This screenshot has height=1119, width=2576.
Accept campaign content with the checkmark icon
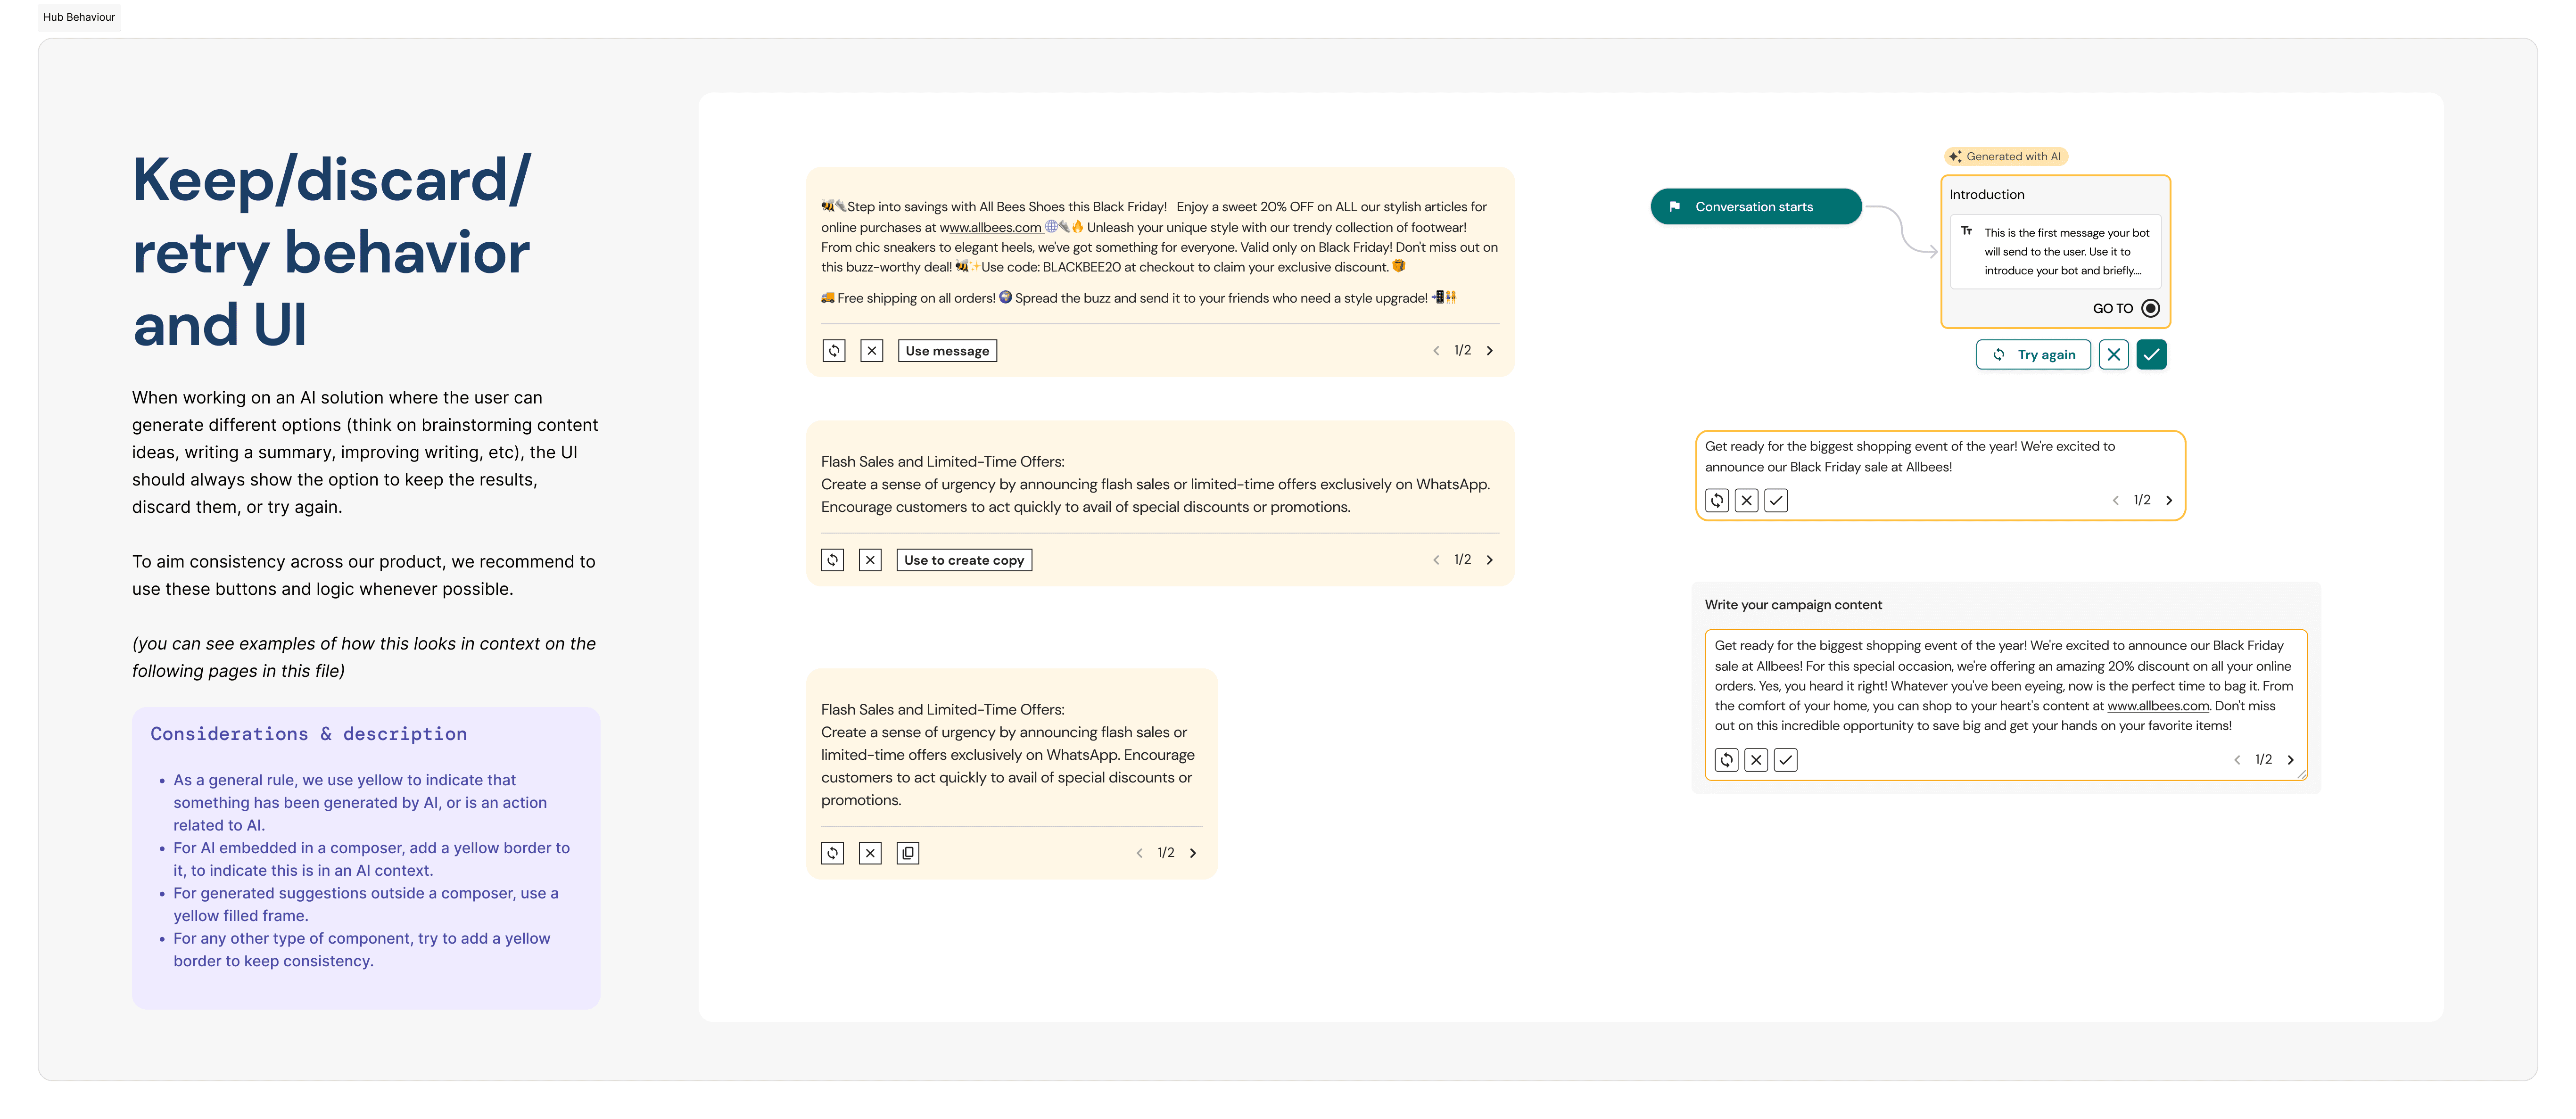(1786, 760)
